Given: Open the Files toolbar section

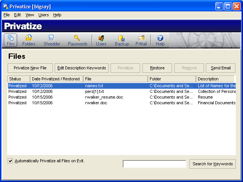Looking at the screenshot, I should pyautogui.click(x=11, y=40).
